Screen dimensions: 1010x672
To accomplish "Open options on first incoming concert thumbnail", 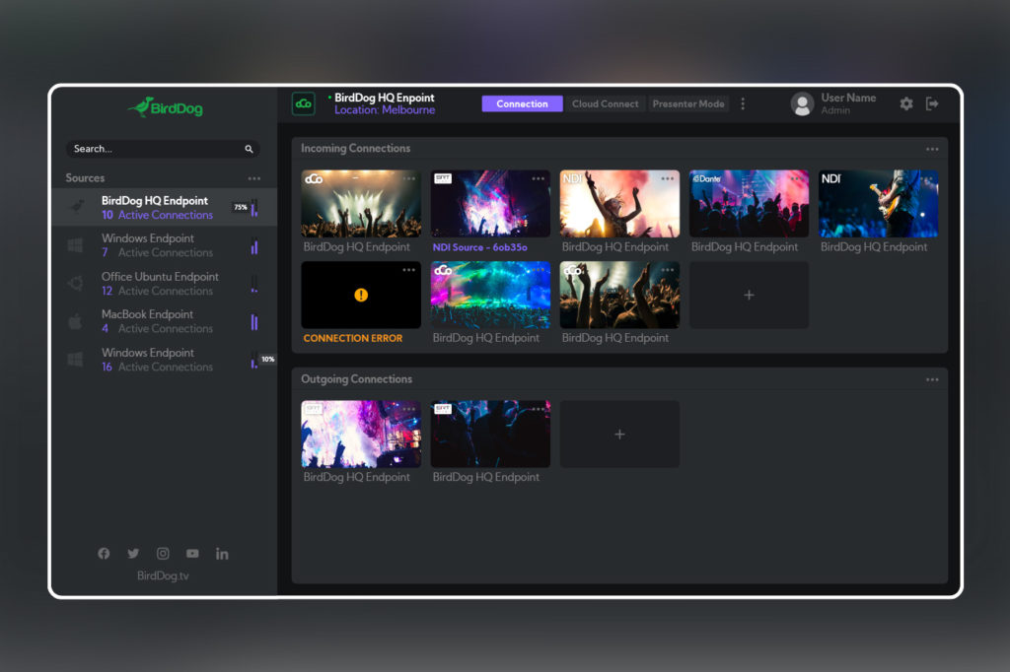I will pyautogui.click(x=409, y=178).
